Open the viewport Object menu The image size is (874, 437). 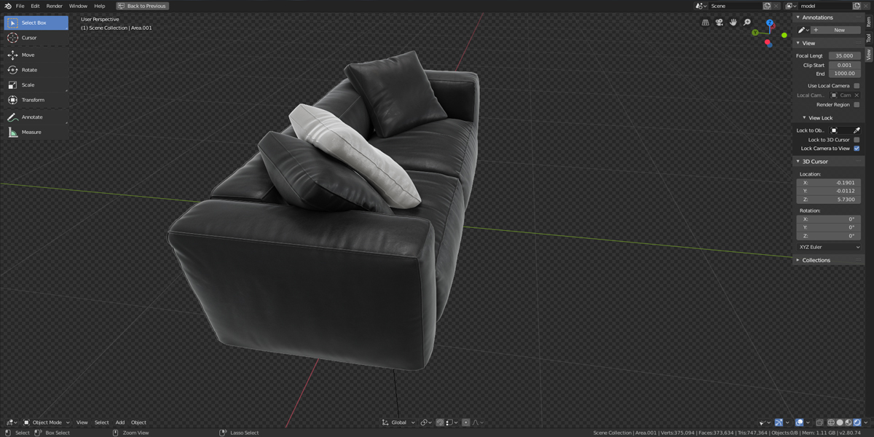(138, 422)
